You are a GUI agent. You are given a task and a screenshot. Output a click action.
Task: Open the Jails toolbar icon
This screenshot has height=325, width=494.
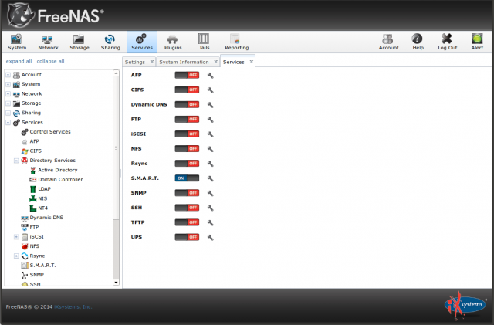click(204, 42)
